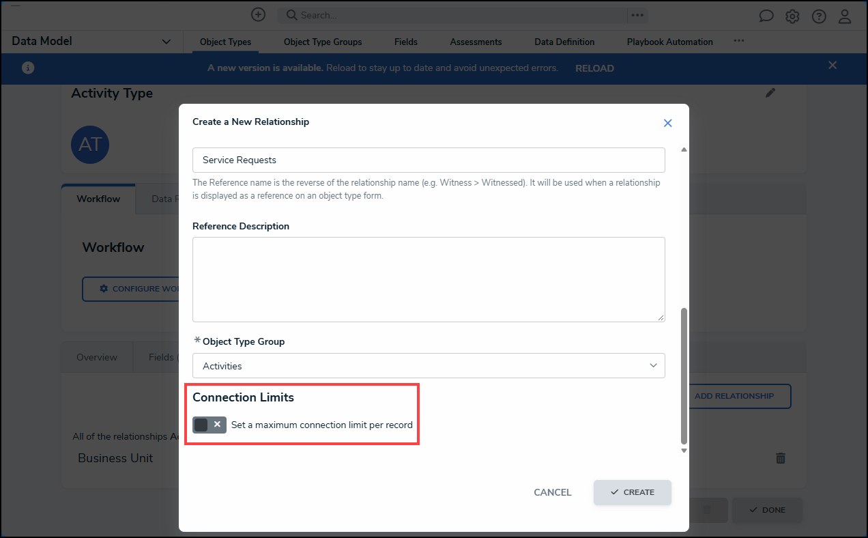Open the settings gear icon

(792, 16)
